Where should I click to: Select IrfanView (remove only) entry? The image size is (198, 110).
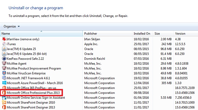tap(23, 39)
